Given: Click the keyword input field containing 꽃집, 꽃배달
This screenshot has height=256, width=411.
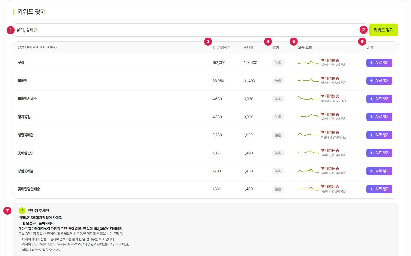Looking at the screenshot, I should (x=190, y=30).
